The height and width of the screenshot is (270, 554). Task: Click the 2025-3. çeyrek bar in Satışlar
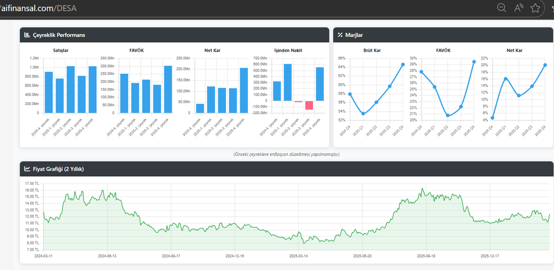pyautogui.click(x=81, y=94)
